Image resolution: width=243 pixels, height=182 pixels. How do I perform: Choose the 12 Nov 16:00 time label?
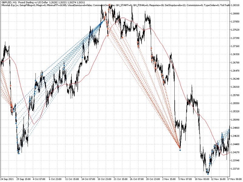[218, 179]
